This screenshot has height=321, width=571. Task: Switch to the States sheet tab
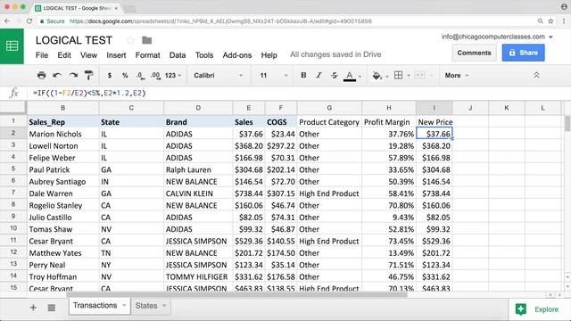(146, 306)
